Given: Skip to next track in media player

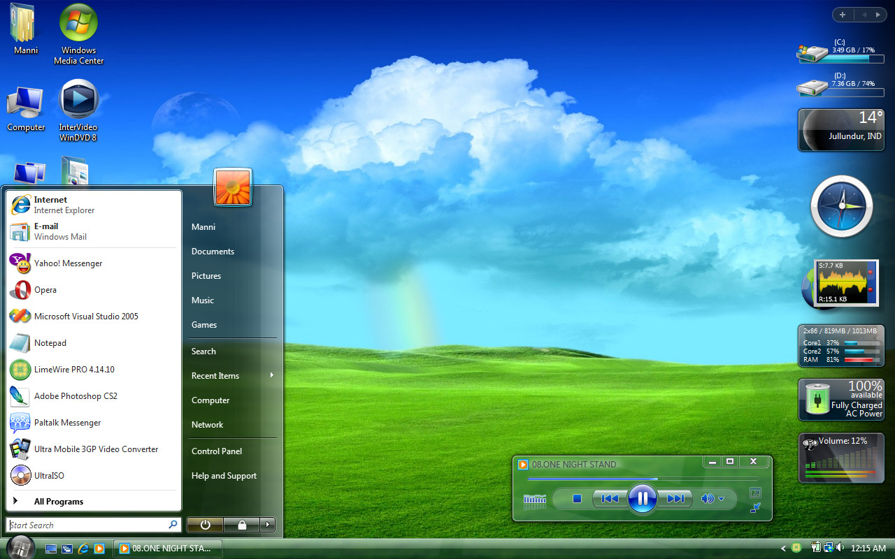Looking at the screenshot, I should point(675,499).
